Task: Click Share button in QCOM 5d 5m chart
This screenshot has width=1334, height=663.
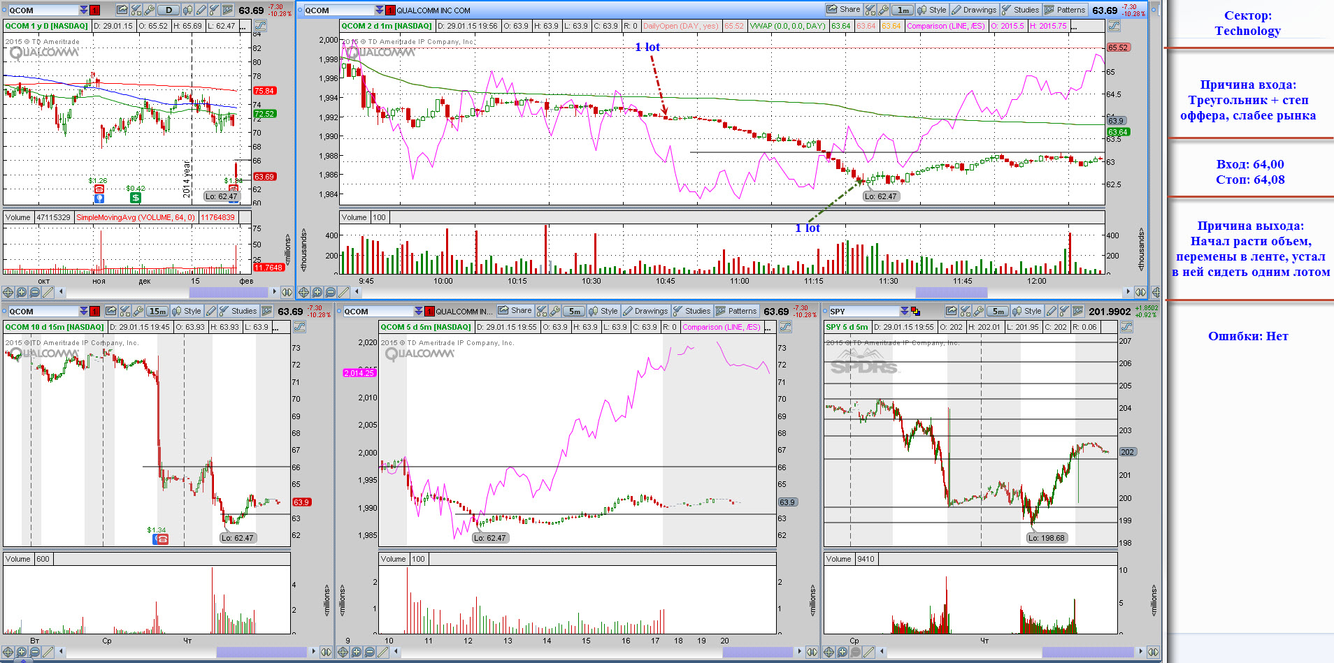Action: pos(515,311)
